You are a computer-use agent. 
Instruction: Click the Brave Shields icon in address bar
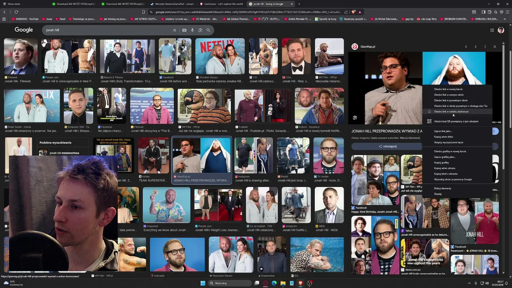tap(354, 12)
